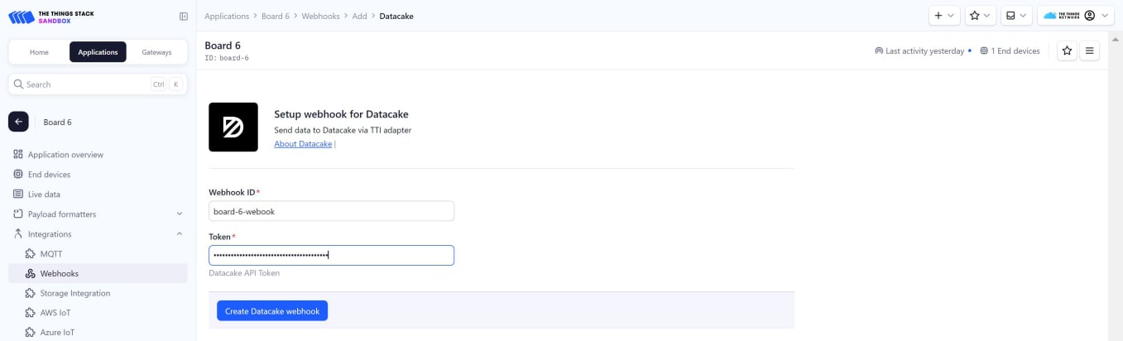Select Webhooks in sidebar
1123x341 pixels.
click(98, 273)
